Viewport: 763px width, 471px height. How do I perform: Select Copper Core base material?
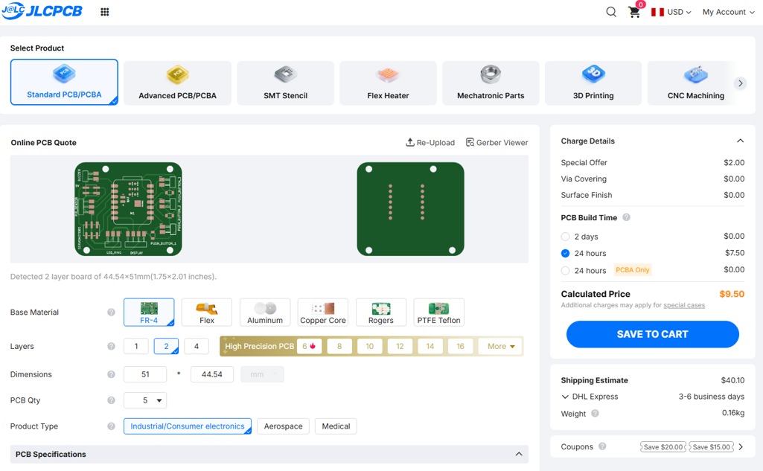click(322, 312)
